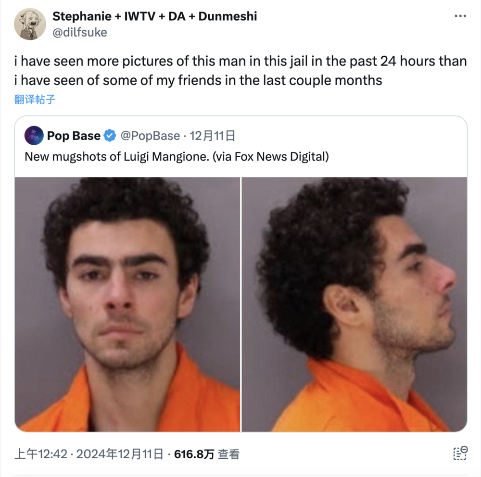481x477 pixels.
Task: Open the side-profile mugshot photo
Action: click(354, 304)
